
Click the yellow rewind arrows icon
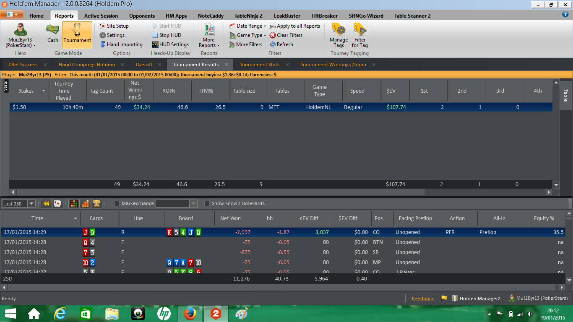pyautogui.click(x=47, y=204)
